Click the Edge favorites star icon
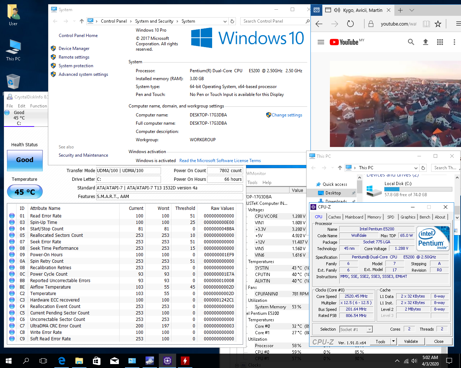Viewport: 461px width, 368px height. (x=438, y=24)
